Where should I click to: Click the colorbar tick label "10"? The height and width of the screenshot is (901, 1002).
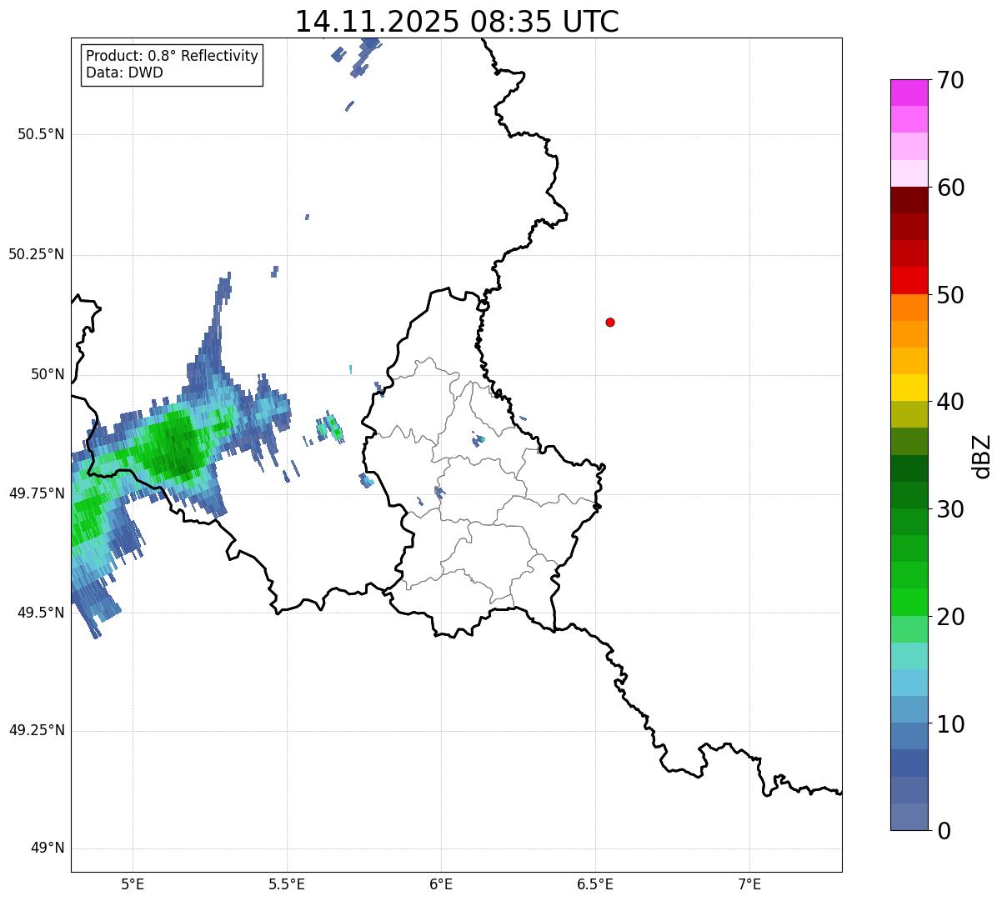point(950,724)
